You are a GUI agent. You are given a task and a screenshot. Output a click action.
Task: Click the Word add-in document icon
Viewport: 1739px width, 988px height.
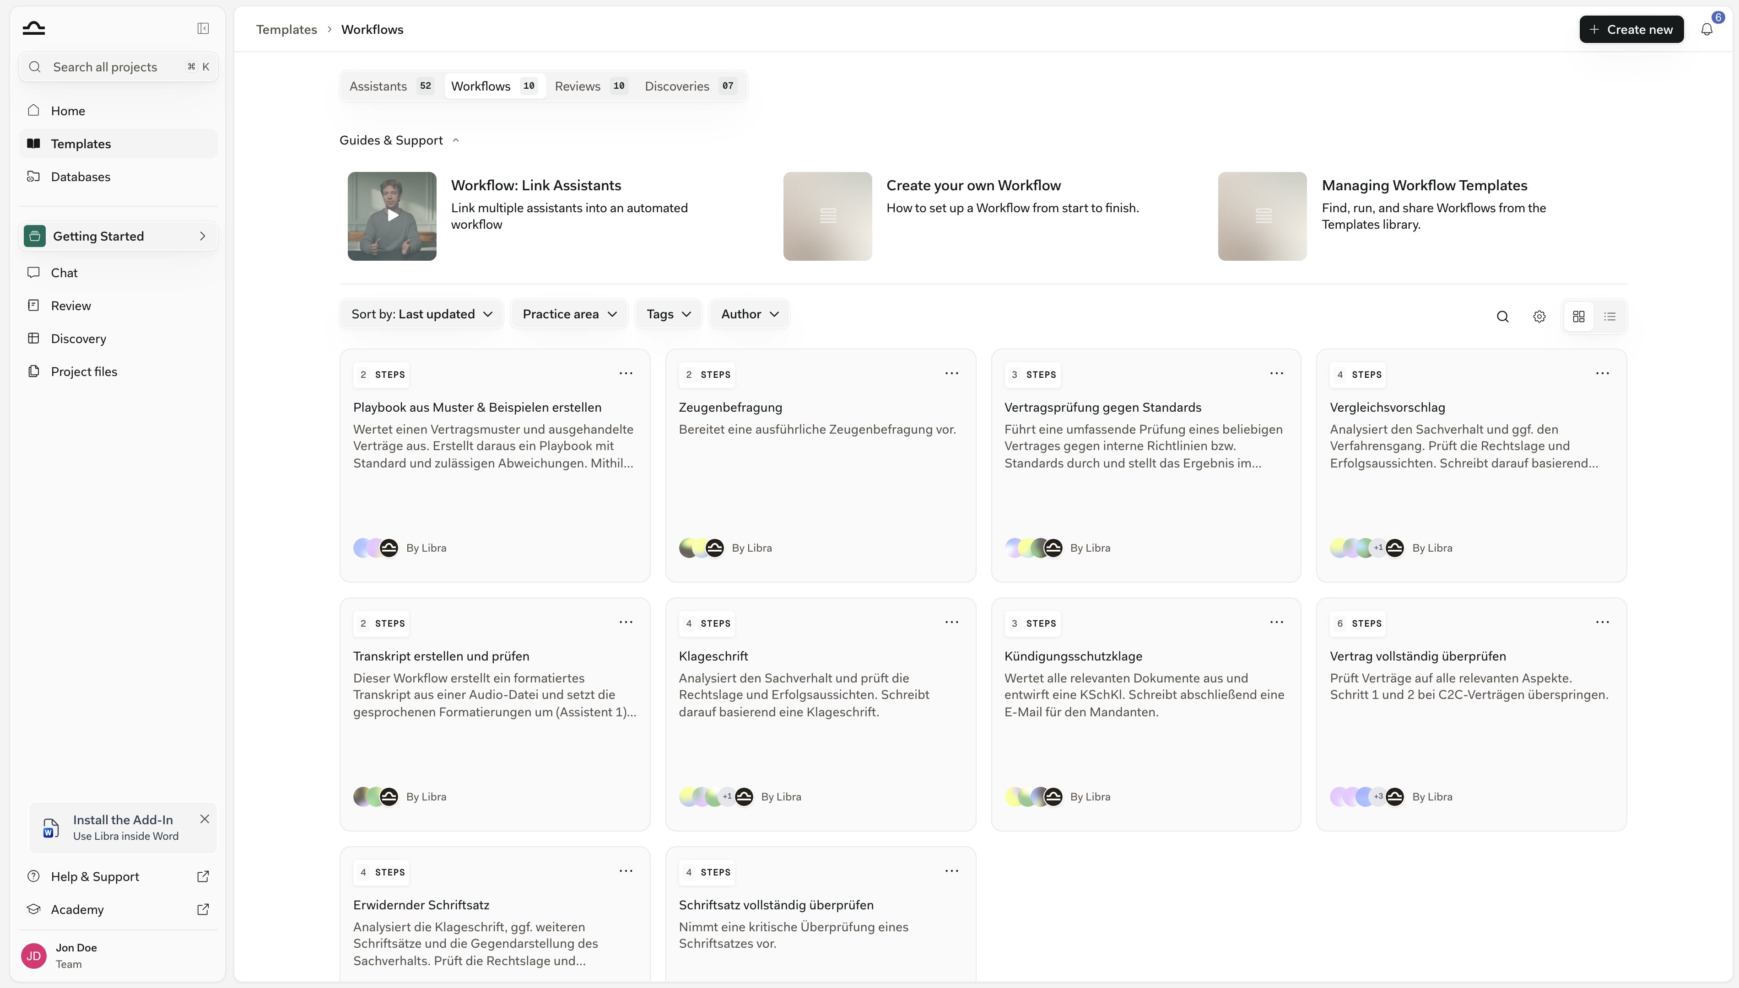tap(51, 828)
